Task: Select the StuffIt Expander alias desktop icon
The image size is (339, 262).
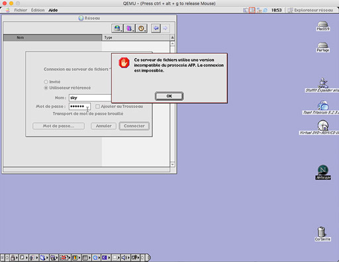Action: pyautogui.click(x=322, y=85)
